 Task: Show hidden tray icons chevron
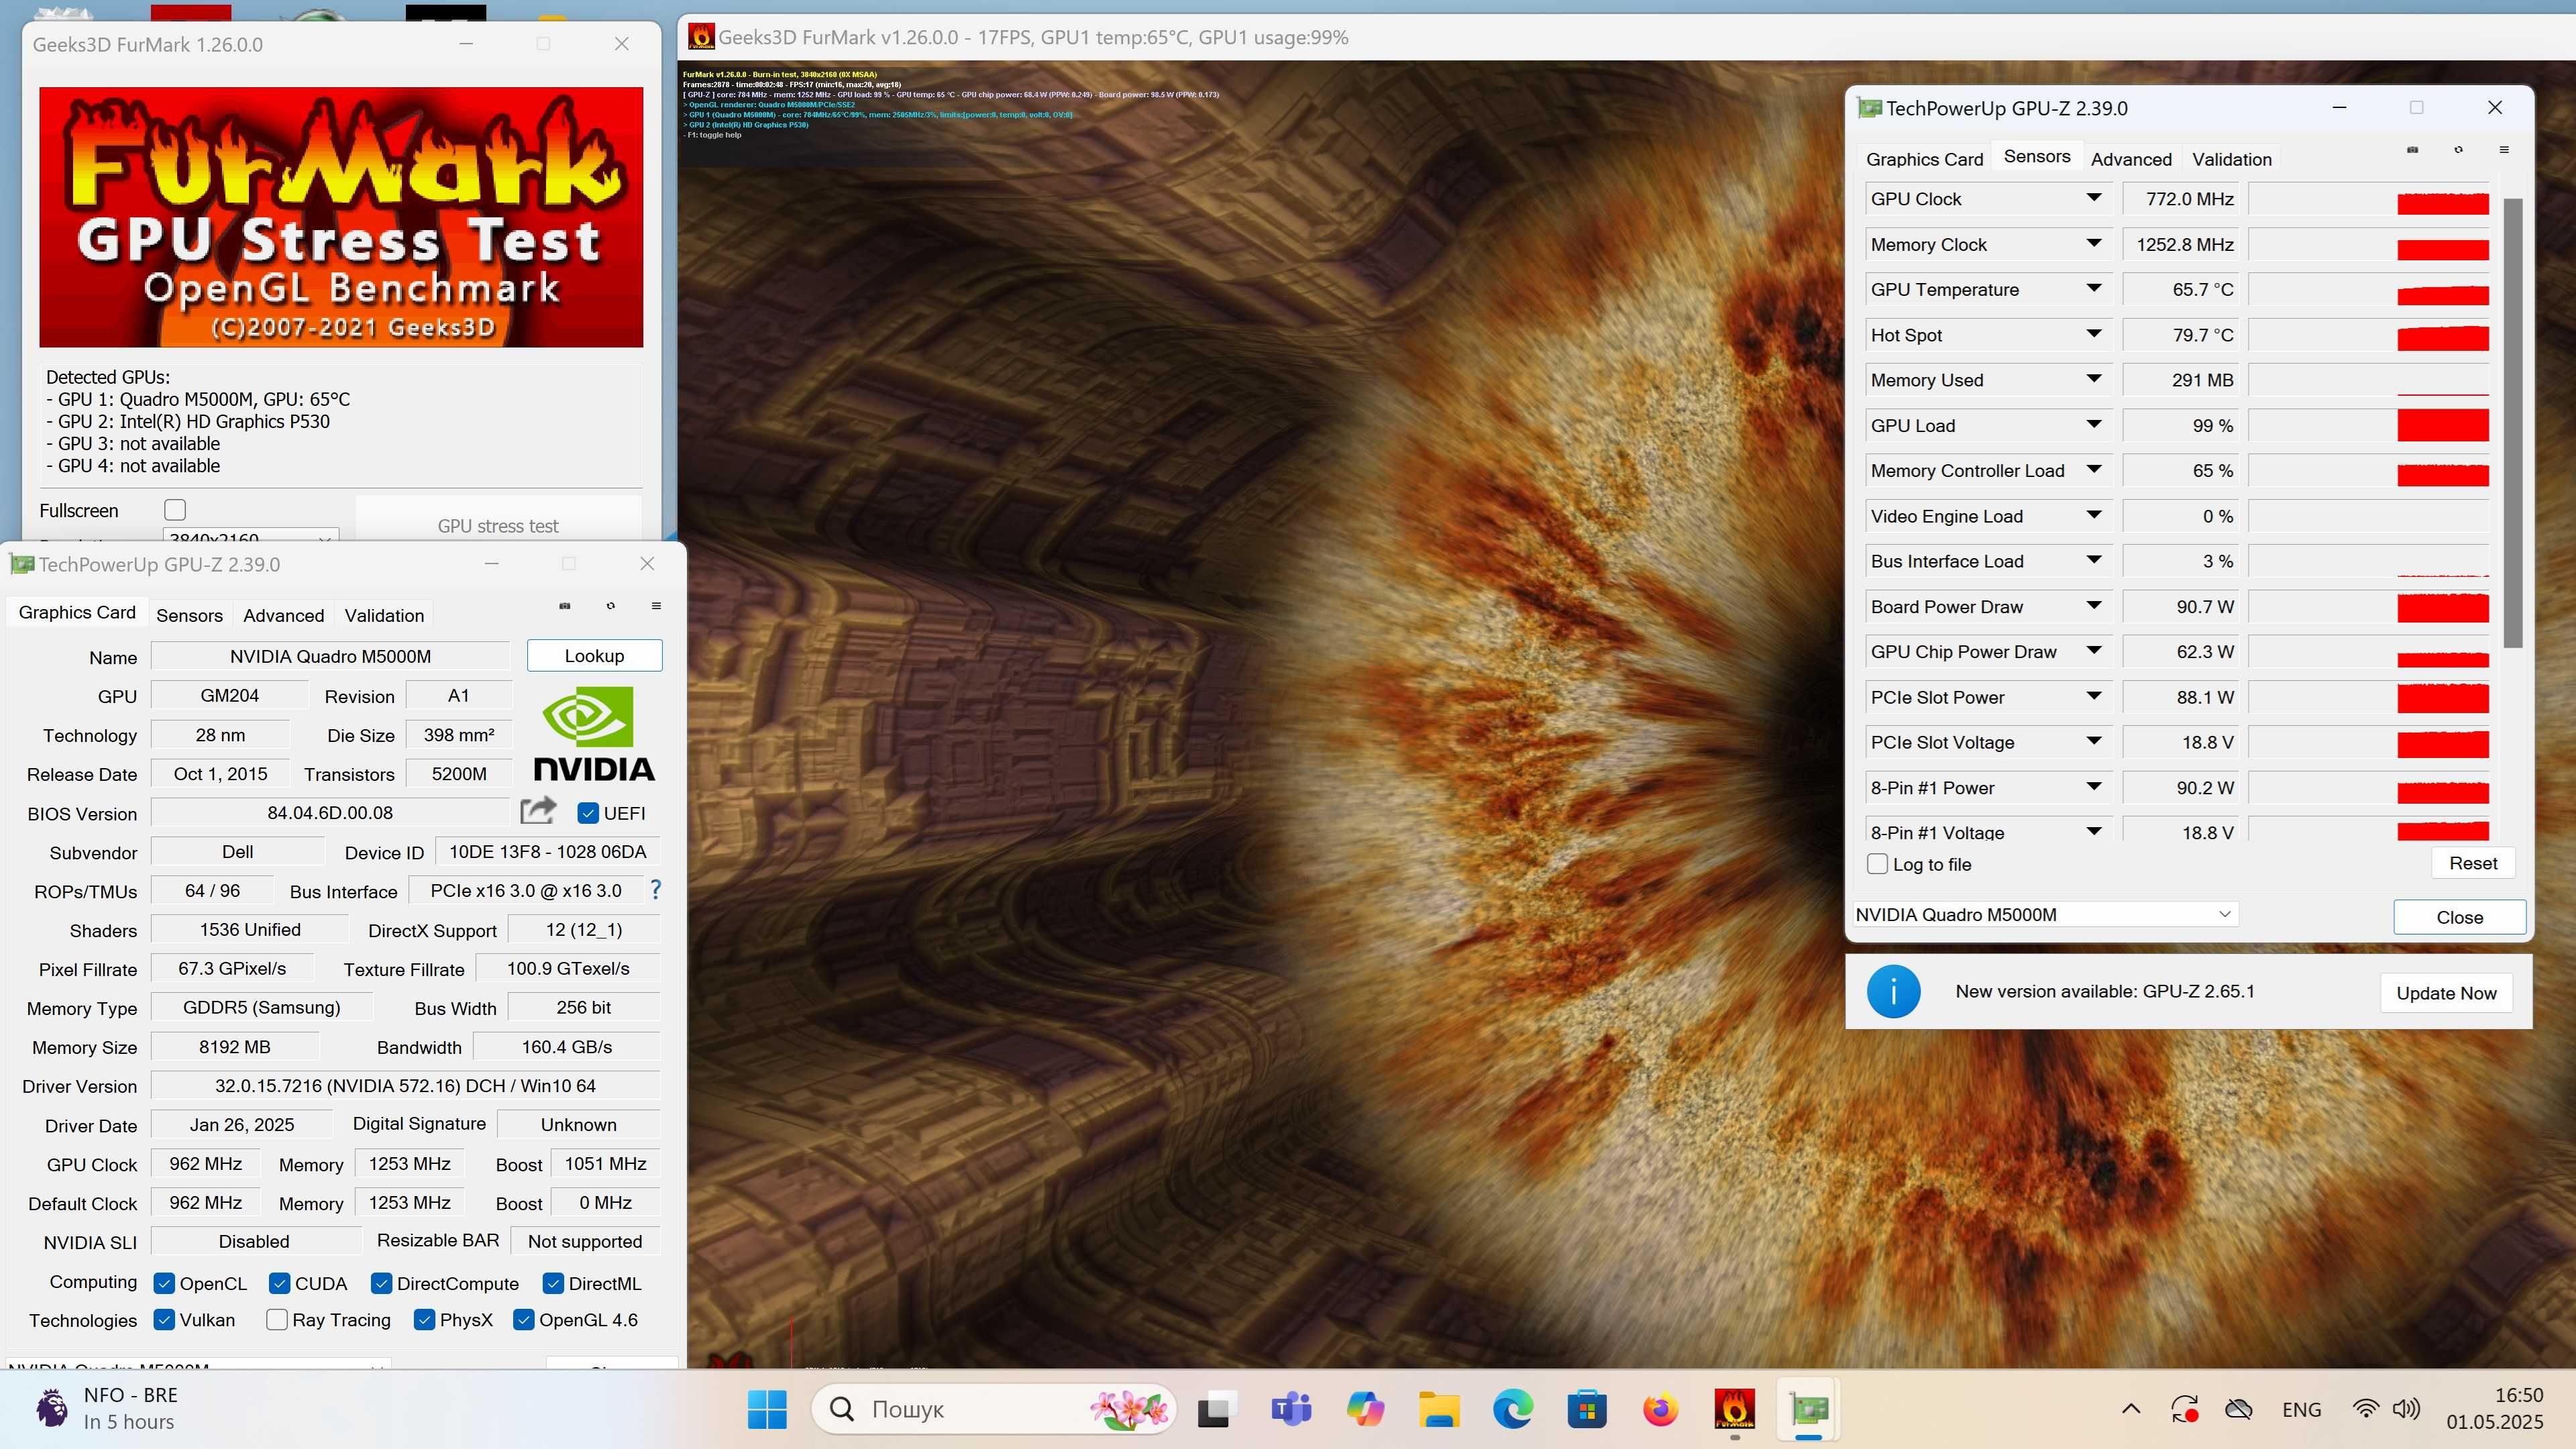2131,1409
